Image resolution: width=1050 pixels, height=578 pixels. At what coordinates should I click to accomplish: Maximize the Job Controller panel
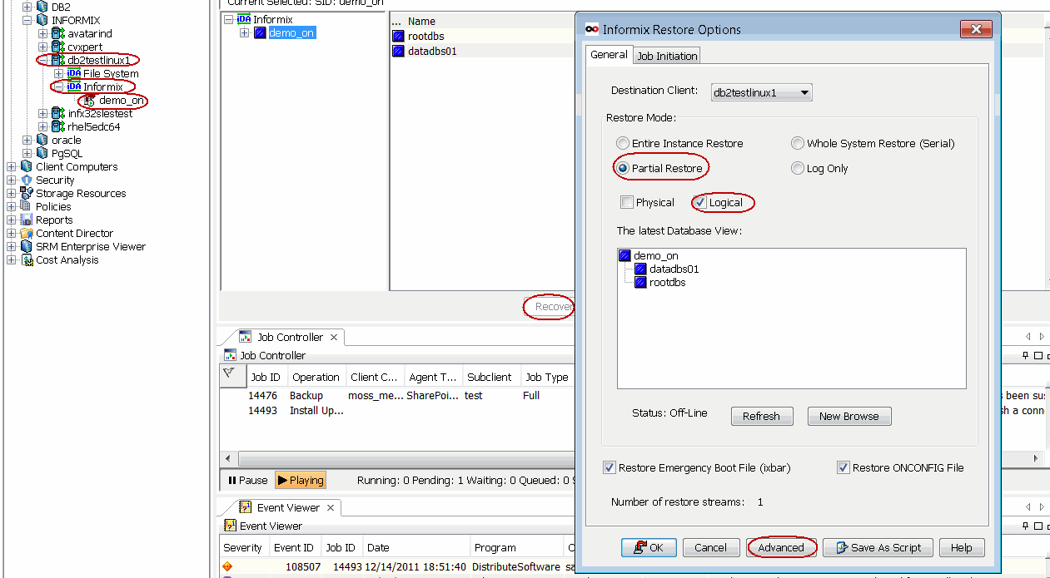coord(1038,356)
